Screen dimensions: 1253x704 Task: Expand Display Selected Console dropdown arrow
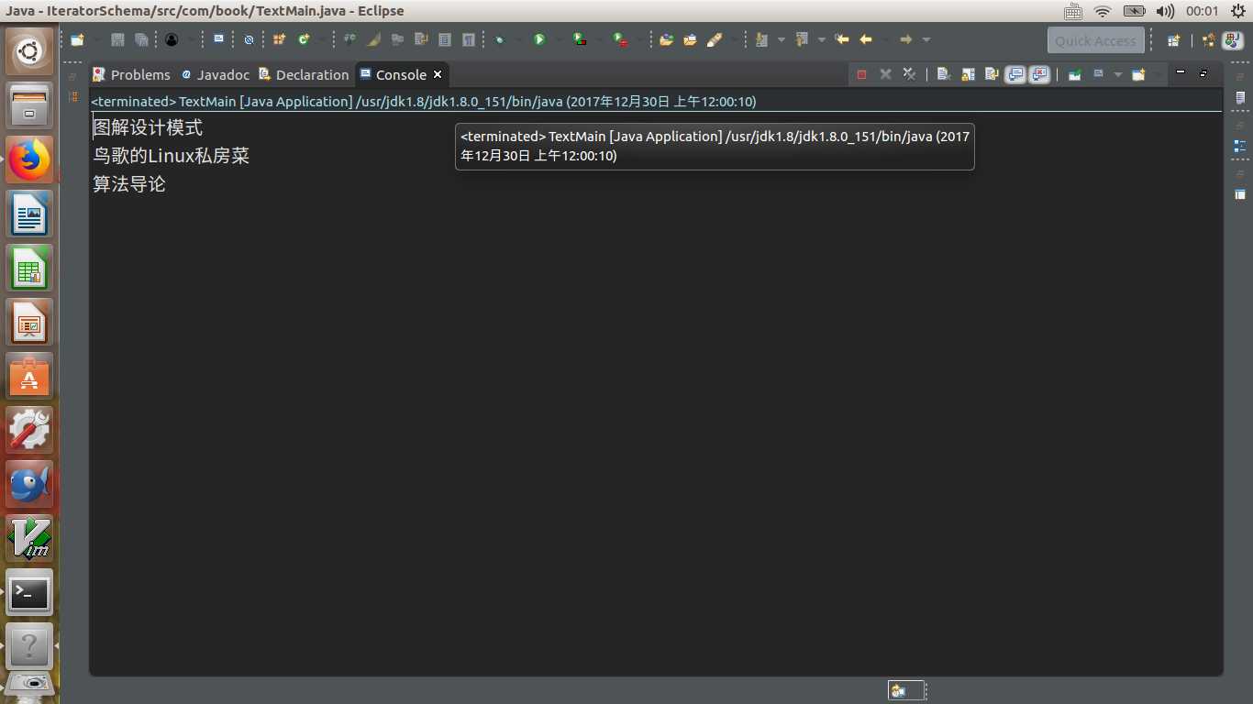point(1117,74)
